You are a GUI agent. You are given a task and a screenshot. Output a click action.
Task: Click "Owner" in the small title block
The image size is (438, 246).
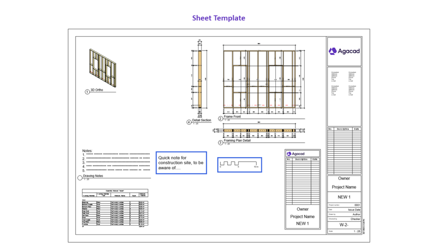point(302,209)
